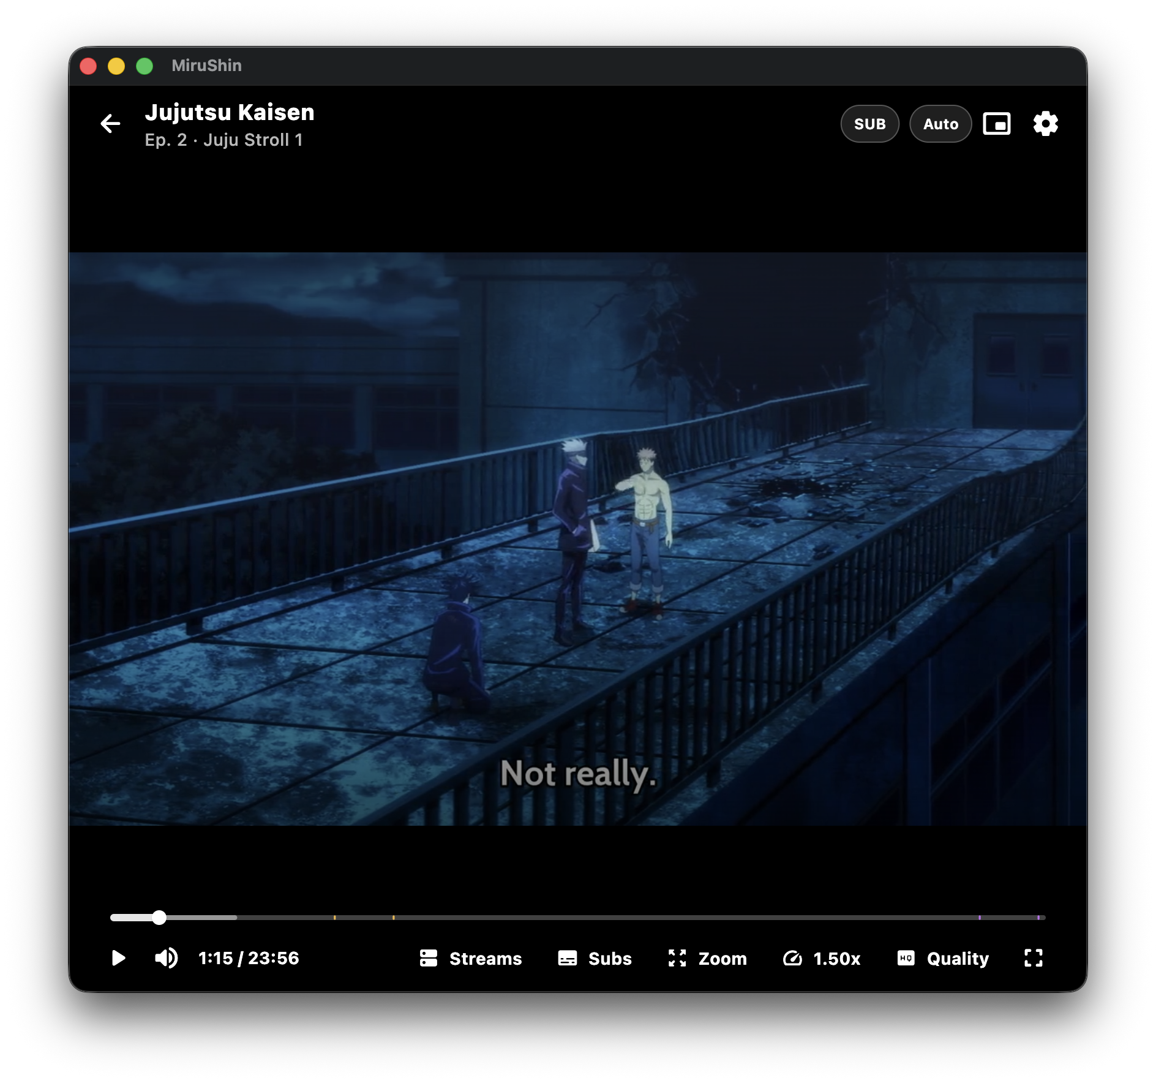Click the video frame to toggle playback
Image resolution: width=1156 pixels, height=1083 pixels.
[x=578, y=539]
